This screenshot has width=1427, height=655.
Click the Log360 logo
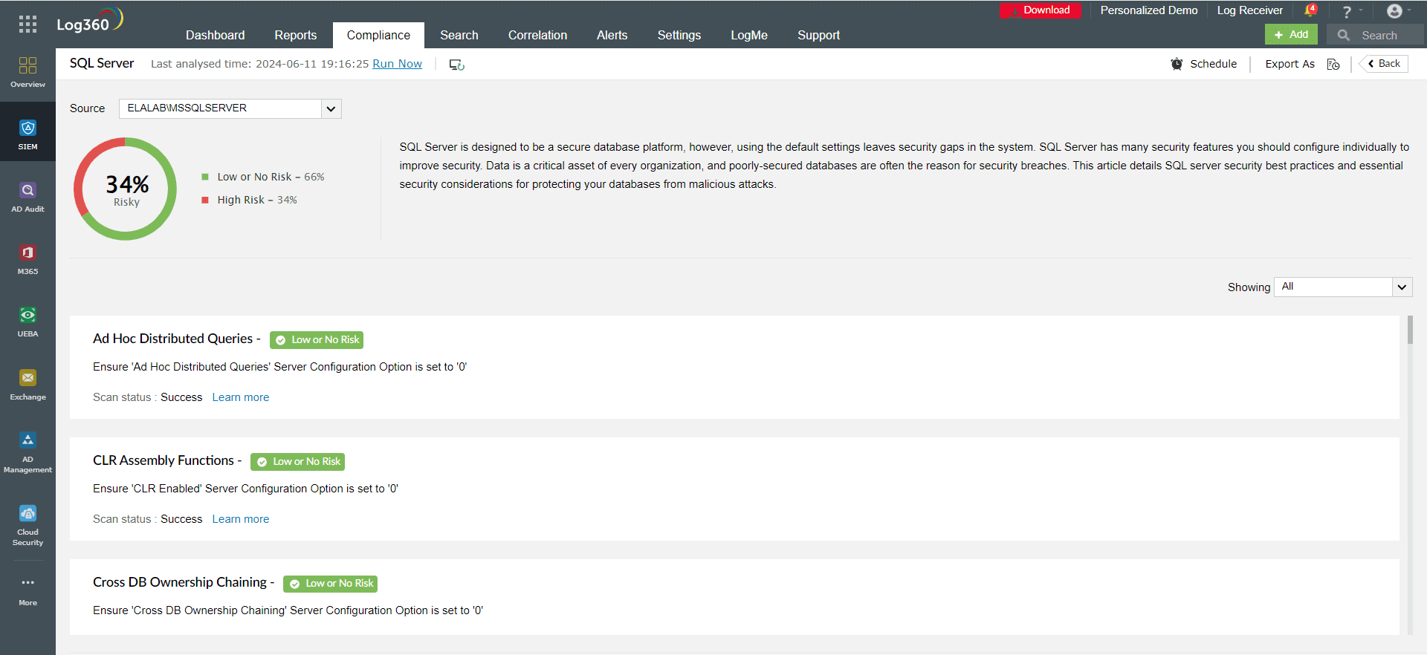click(x=90, y=21)
